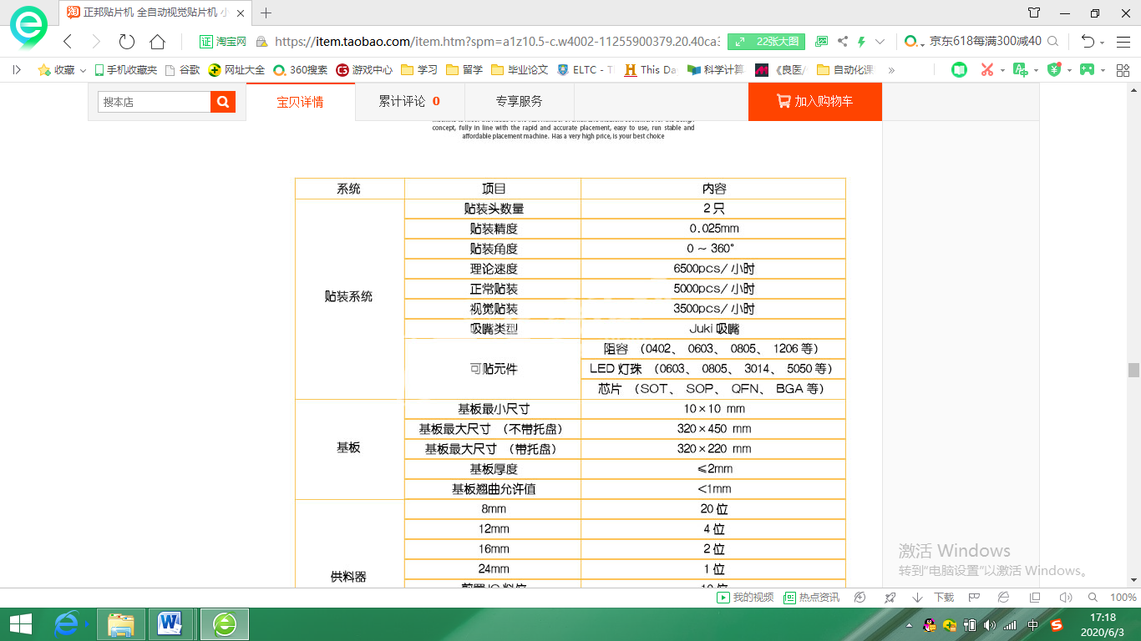Screen dimensions: 1141x641
Task: Launch Word from the Windows taskbar
Action: 170,623
